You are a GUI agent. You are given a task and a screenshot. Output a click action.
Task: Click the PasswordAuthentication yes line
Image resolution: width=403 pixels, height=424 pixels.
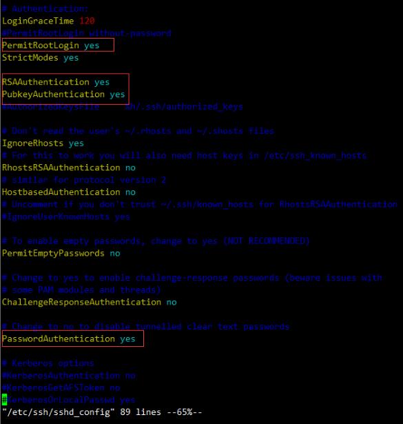(x=69, y=339)
